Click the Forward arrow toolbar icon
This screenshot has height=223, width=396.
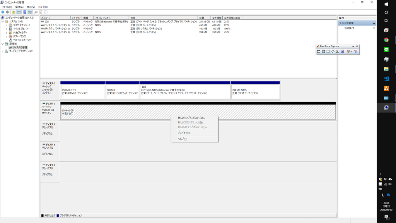click(x=8, y=12)
